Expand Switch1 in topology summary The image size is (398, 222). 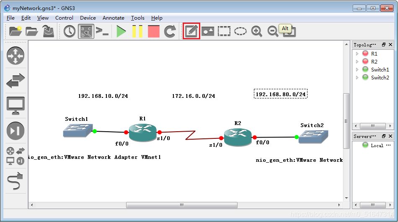(357, 69)
